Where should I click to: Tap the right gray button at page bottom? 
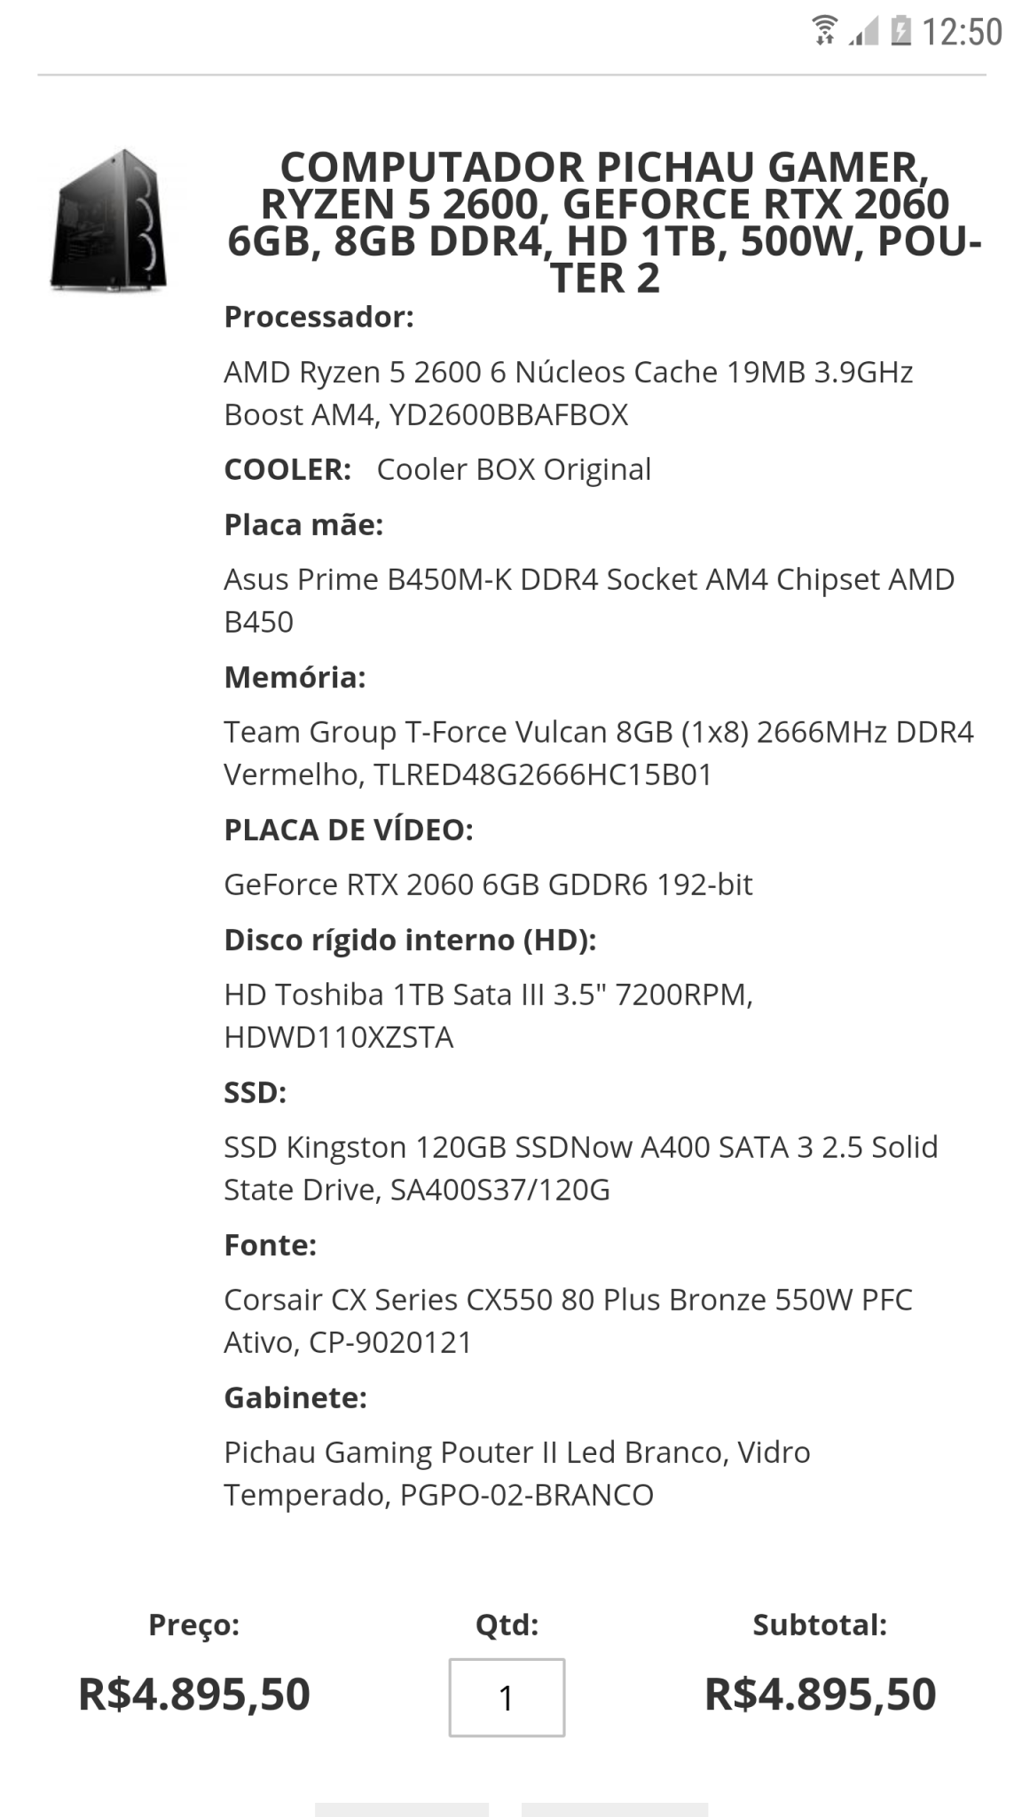(x=615, y=1809)
